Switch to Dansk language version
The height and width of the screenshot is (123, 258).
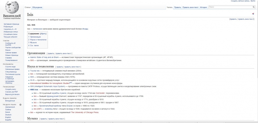pyautogui.click(x=8, y=112)
